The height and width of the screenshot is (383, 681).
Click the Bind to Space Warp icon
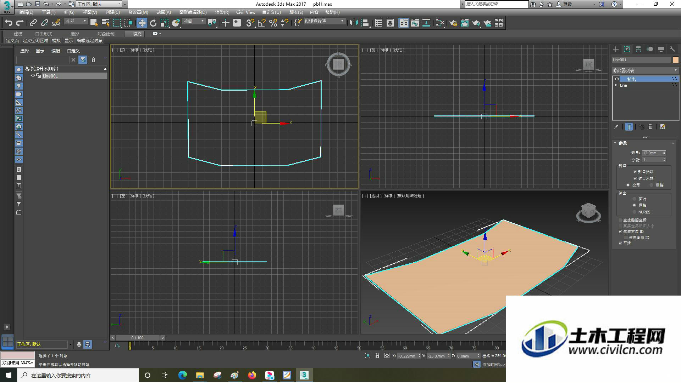coord(56,23)
